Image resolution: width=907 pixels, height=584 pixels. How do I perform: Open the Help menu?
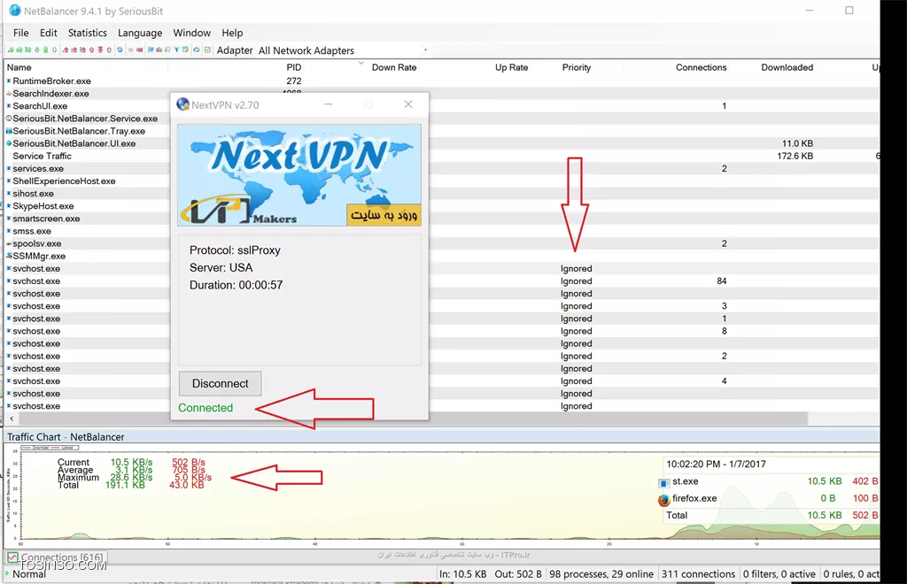(232, 33)
